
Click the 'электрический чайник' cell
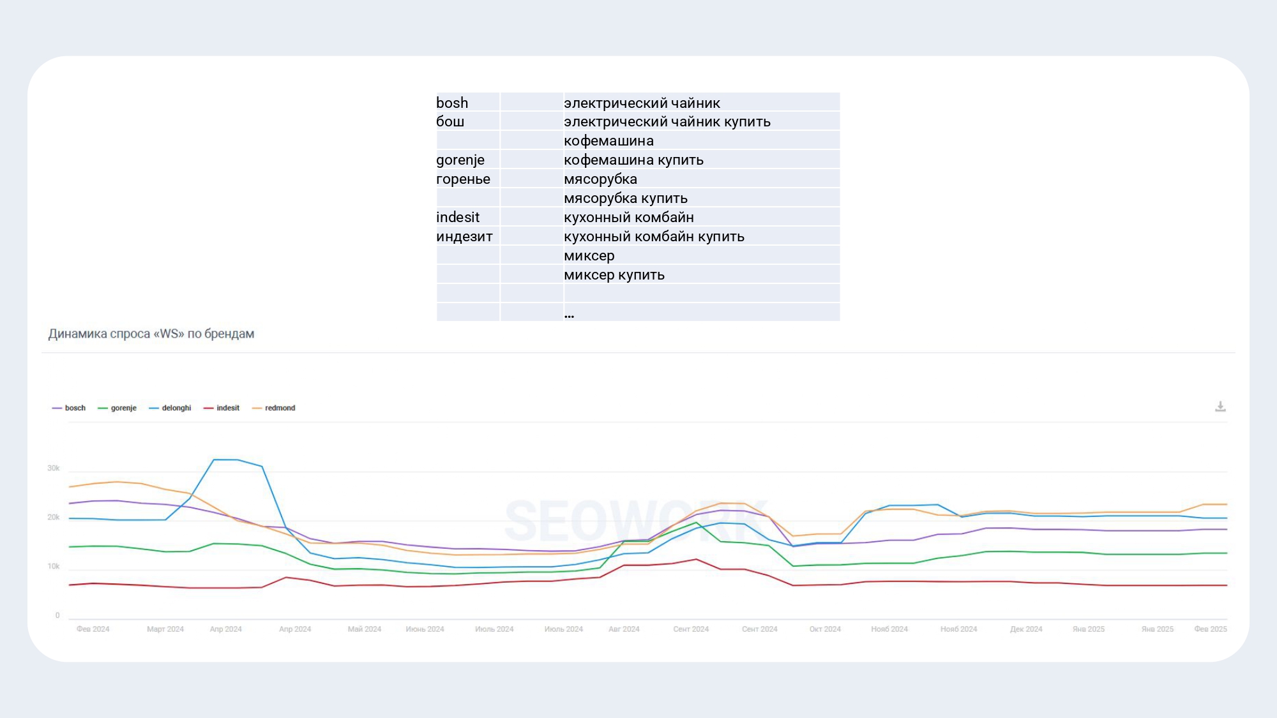pos(702,102)
